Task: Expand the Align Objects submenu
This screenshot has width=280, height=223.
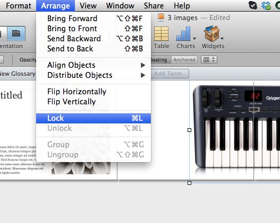Action: click(x=94, y=65)
